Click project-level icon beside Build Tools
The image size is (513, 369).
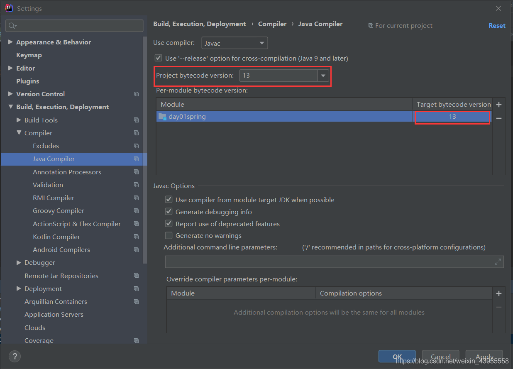(x=136, y=120)
